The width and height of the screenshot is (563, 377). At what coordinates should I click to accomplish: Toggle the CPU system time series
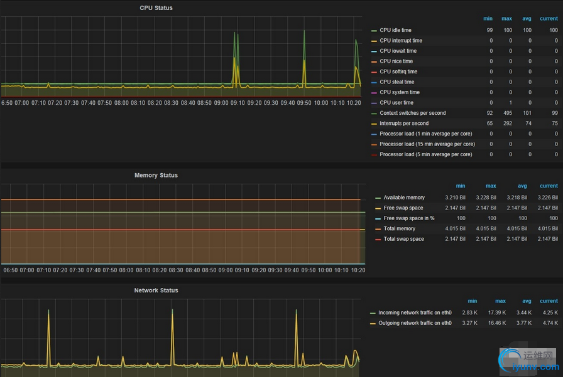[400, 92]
